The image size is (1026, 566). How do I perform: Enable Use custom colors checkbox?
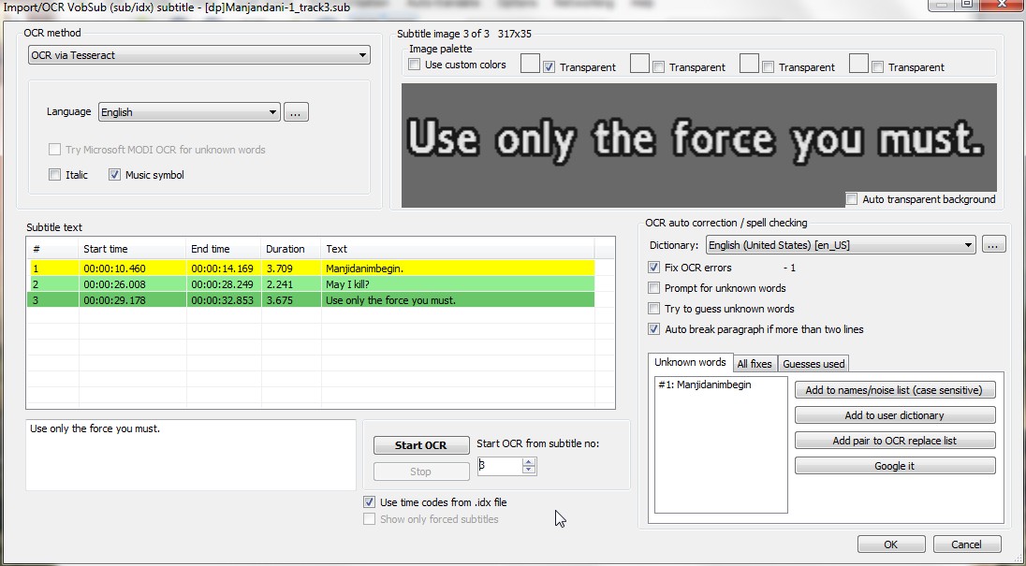point(414,65)
